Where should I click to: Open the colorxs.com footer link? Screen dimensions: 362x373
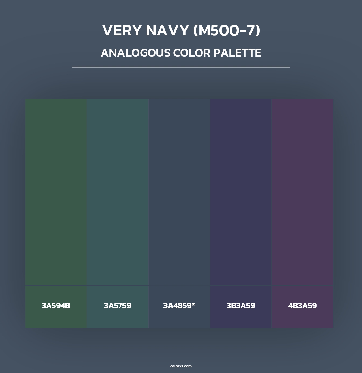[x=181, y=366]
